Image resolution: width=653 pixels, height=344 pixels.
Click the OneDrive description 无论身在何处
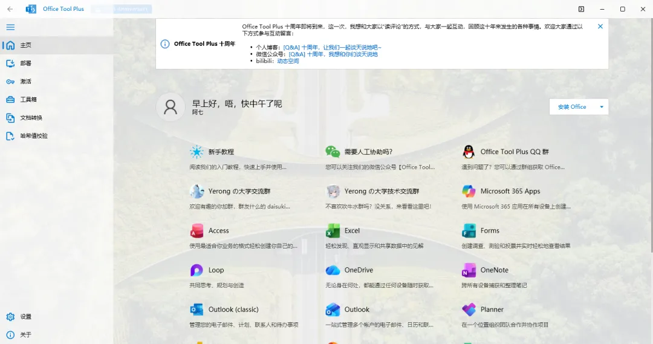tap(379, 285)
